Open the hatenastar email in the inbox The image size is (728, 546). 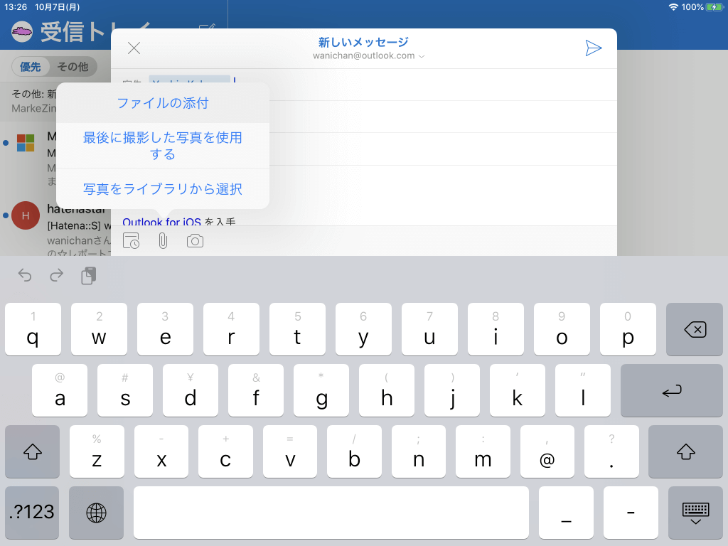(x=55, y=228)
